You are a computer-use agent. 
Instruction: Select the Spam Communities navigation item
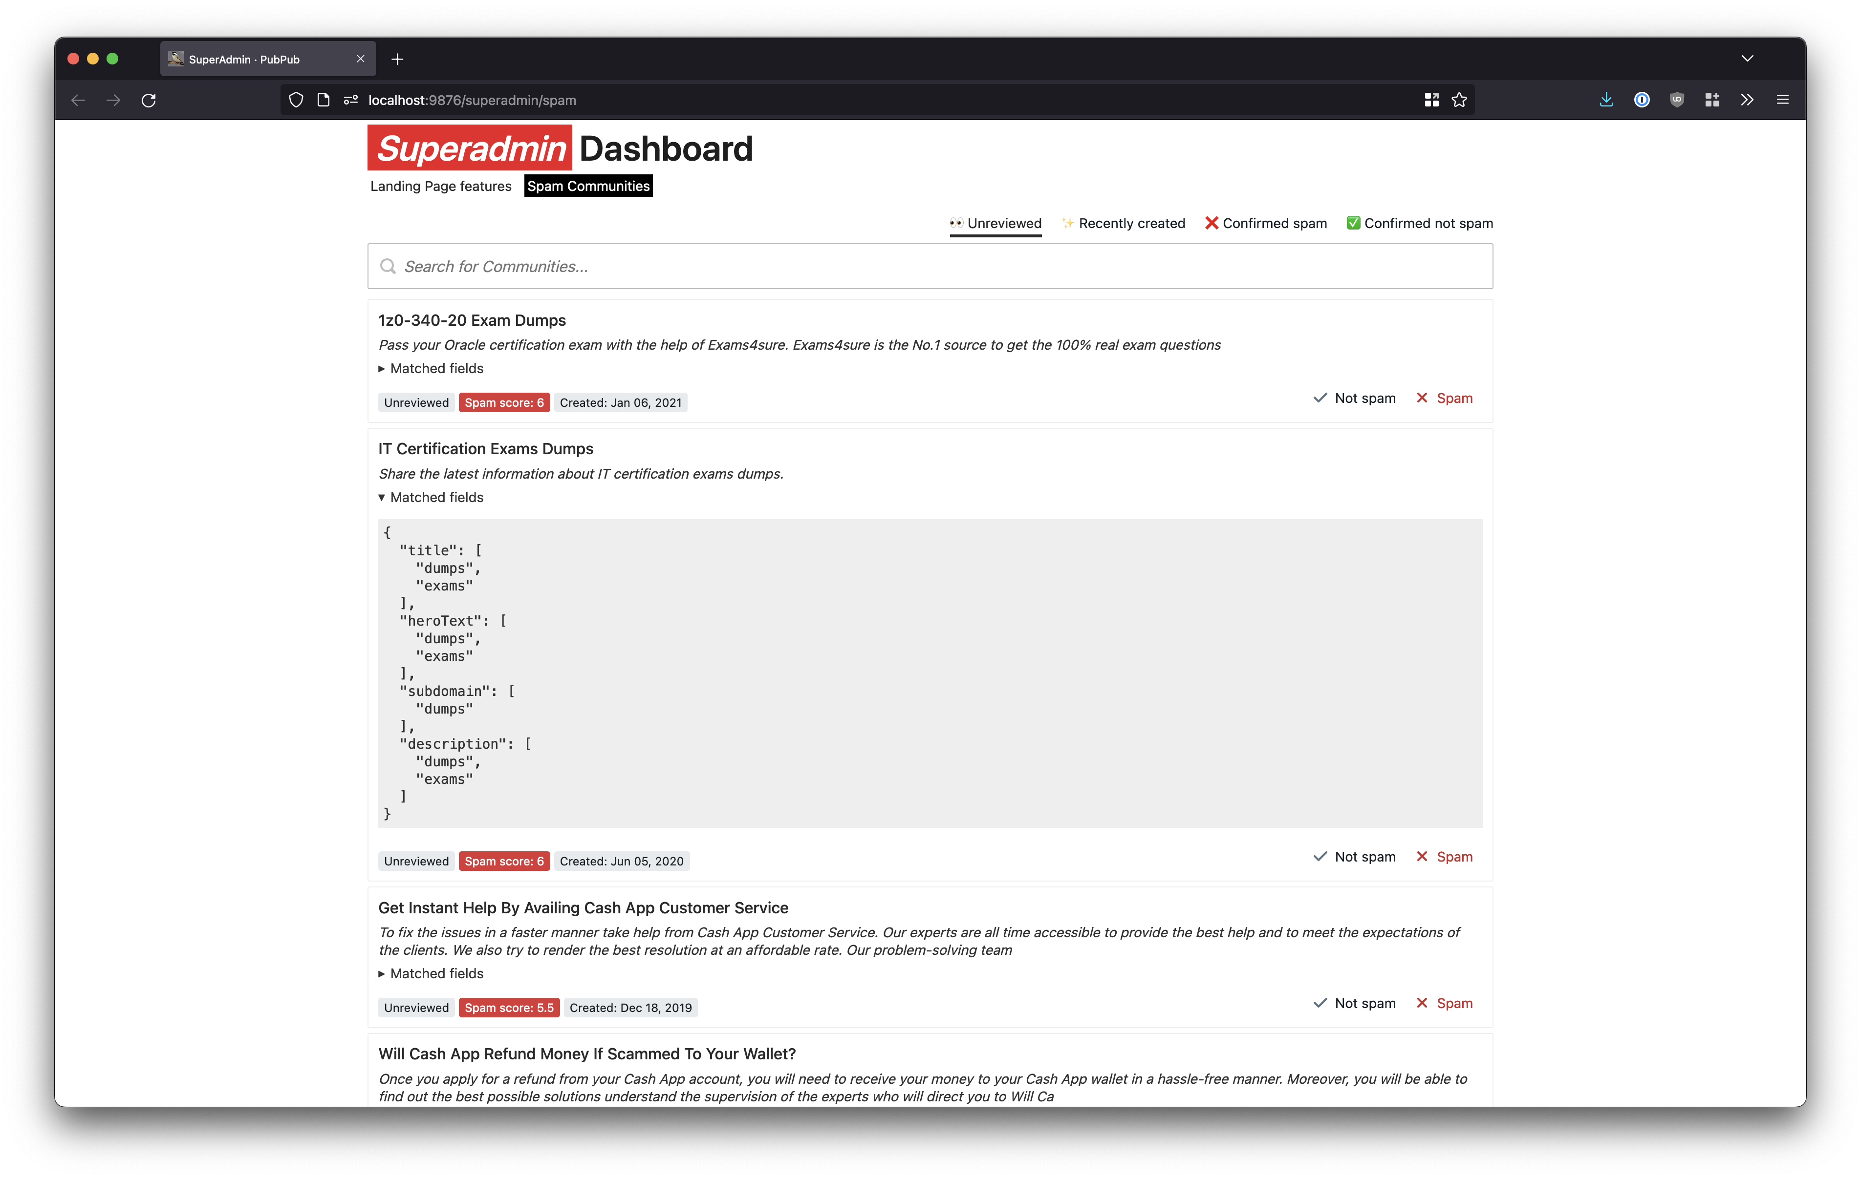tap(588, 186)
